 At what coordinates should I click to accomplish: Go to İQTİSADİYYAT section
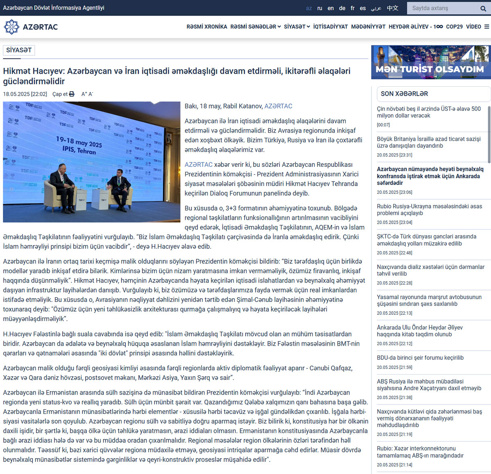click(x=330, y=27)
